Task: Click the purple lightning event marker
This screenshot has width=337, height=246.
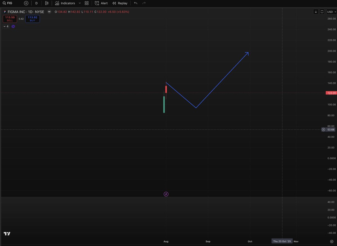Action: click(x=166, y=194)
